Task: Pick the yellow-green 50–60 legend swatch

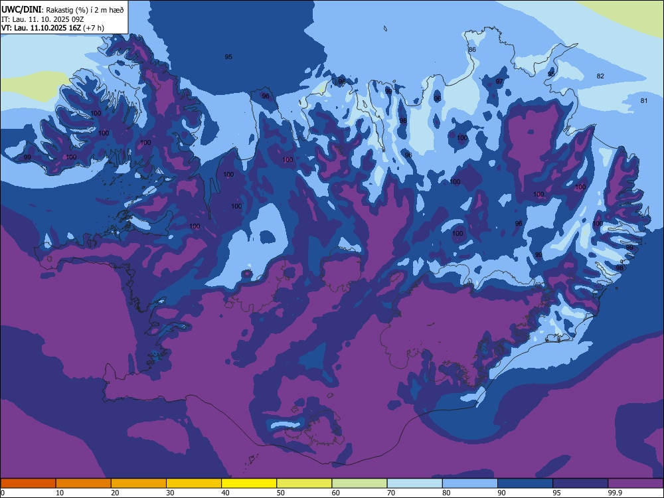Action: tap(304, 483)
